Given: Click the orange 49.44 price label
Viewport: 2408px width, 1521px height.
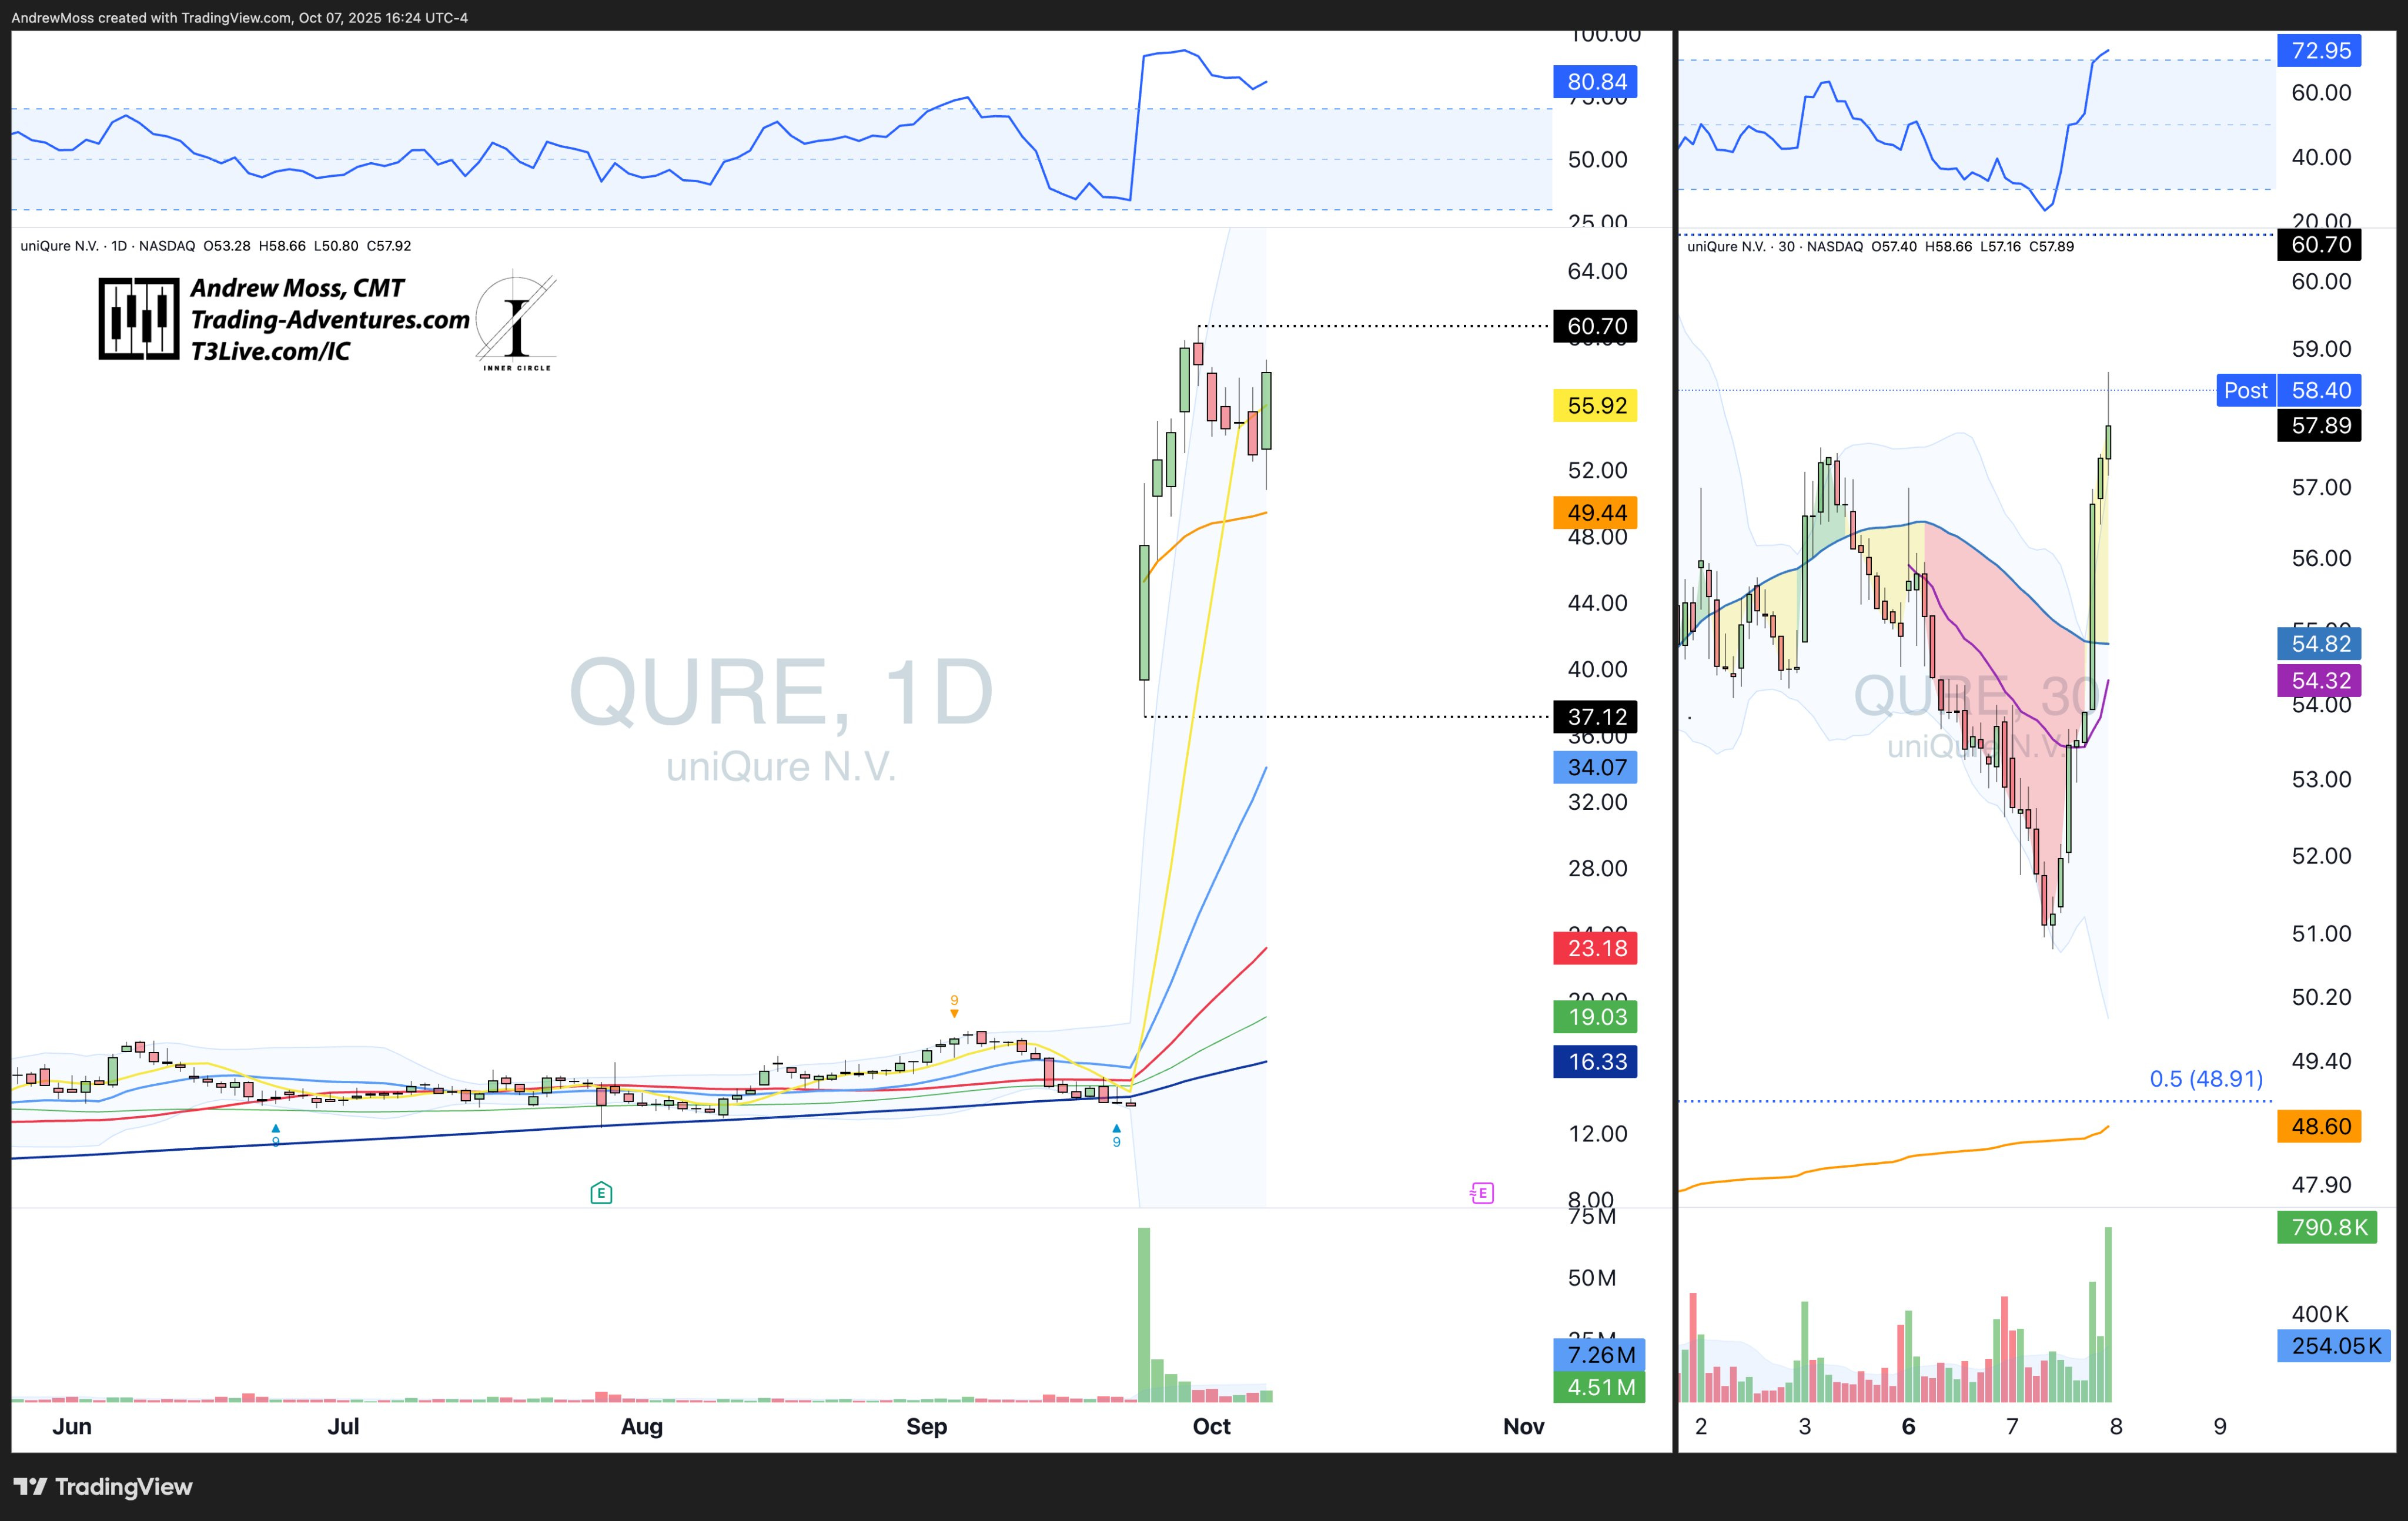Looking at the screenshot, I should [1595, 513].
